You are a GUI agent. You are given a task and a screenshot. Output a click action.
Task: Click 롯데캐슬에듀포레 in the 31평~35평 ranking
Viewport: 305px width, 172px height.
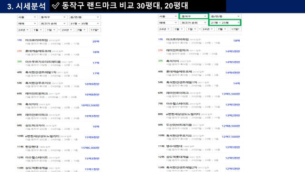coord(38,51)
